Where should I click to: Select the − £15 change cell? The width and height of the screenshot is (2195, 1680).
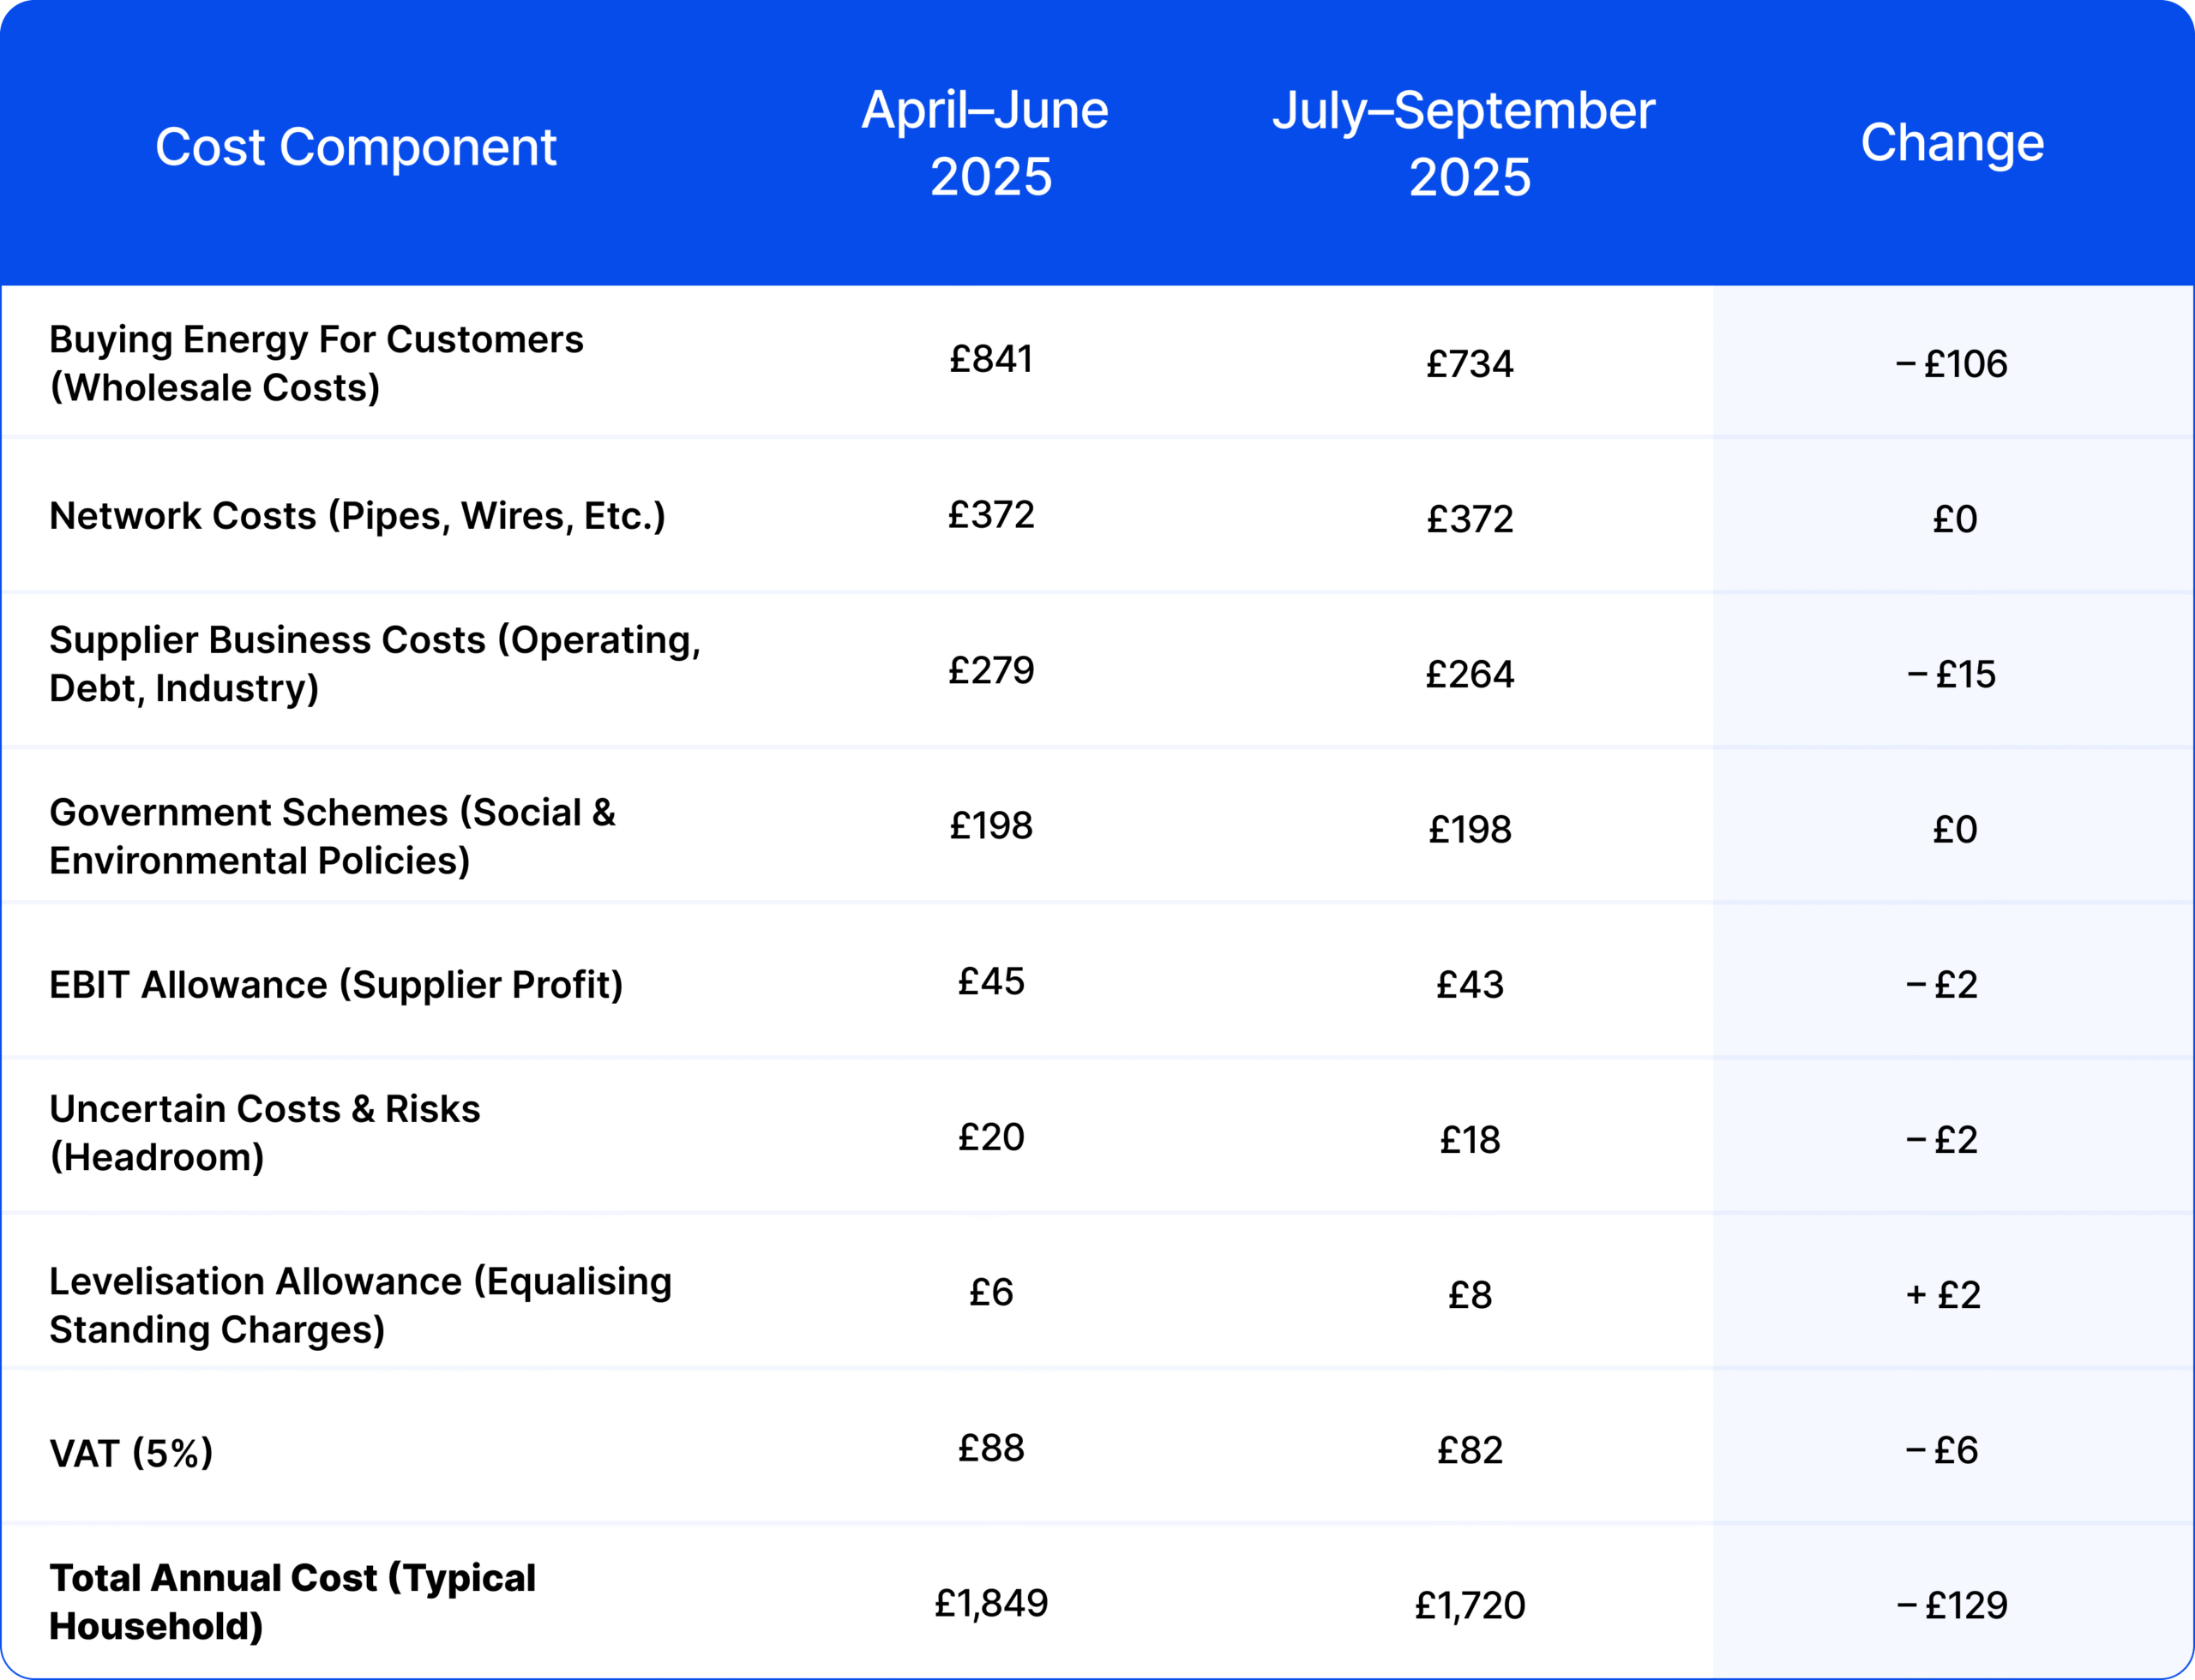(x=1951, y=674)
